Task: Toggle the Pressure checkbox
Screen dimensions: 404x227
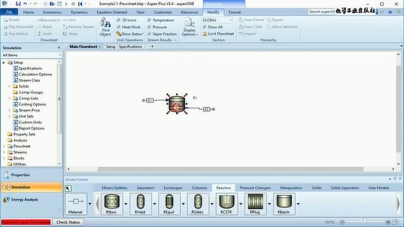Action: click(149, 27)
